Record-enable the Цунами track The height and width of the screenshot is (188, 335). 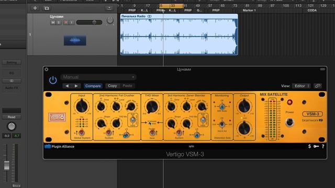(66, 22)
